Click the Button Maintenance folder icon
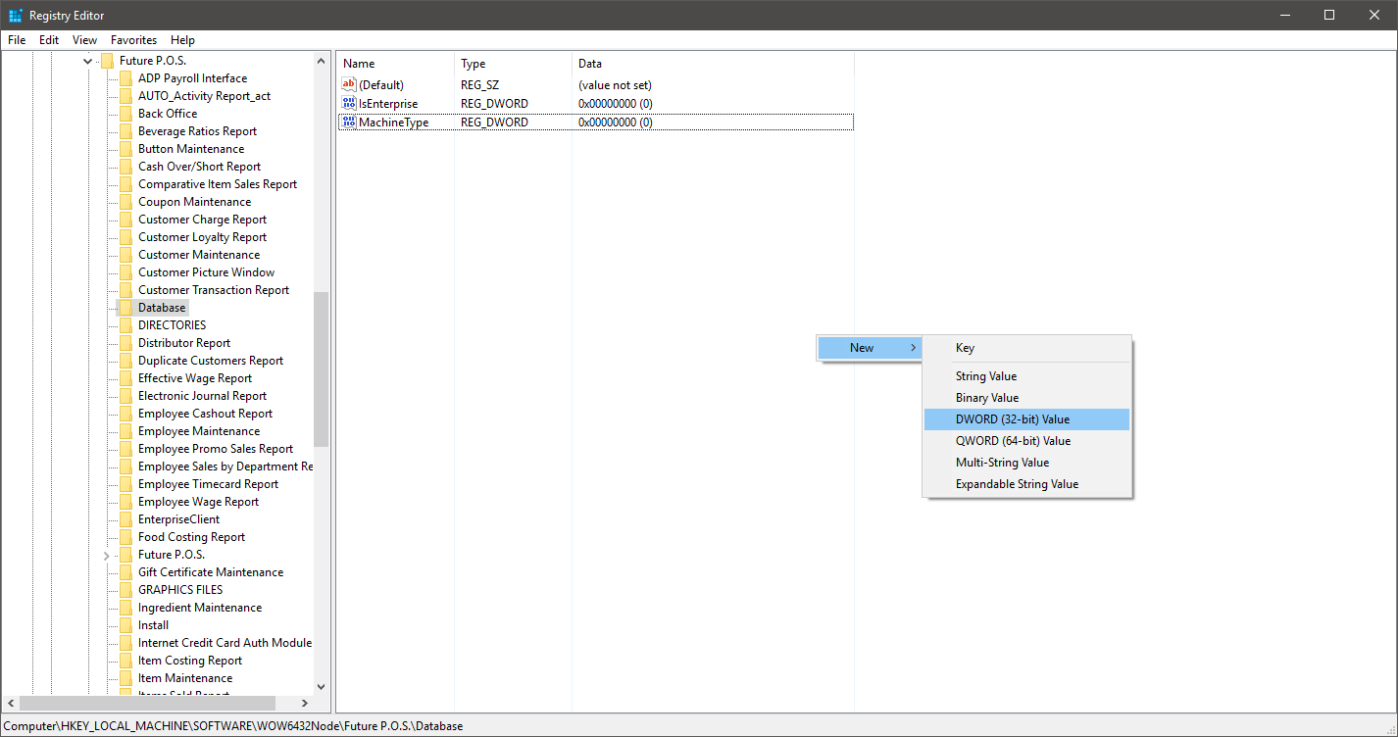Screen dimensions: 1398x737 pyautogui.click(x=125, y=149)
